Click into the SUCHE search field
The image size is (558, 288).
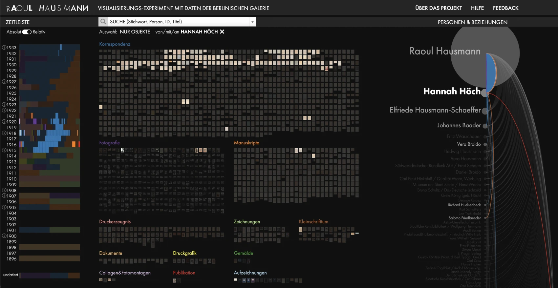click(x=178, y=22)
